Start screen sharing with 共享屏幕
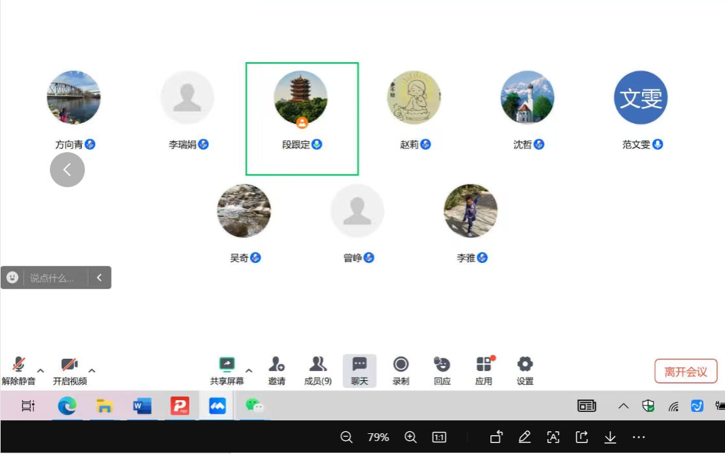This screenshot has height=454, width=725. point(226,370)
